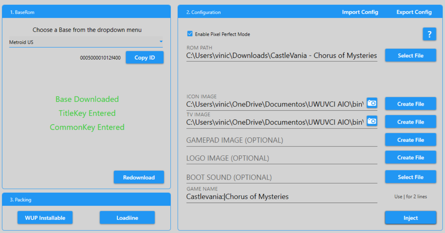
Task: Click Select File for Boot Sound
Action: tap(410, 177)
